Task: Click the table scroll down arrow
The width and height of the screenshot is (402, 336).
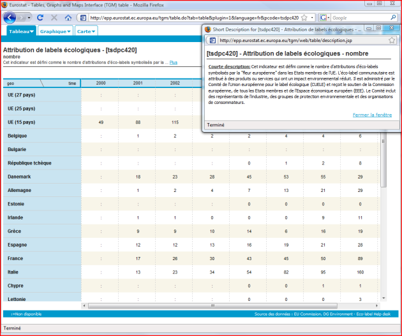Action: (x=383, y=298)
